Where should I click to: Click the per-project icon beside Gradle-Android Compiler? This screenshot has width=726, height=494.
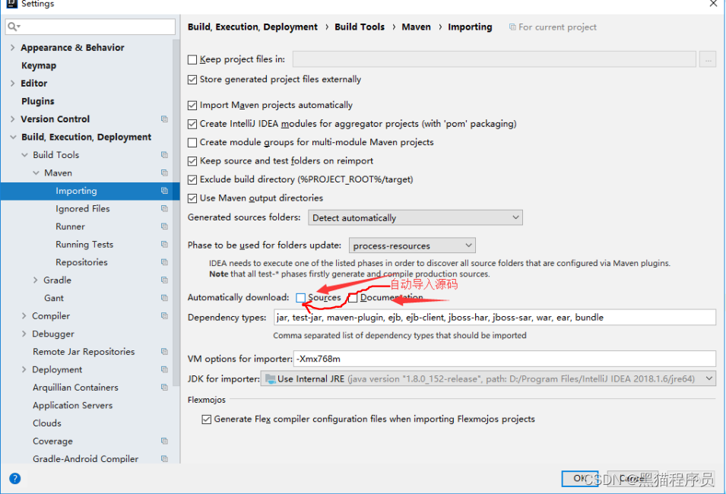coord(164,459)
